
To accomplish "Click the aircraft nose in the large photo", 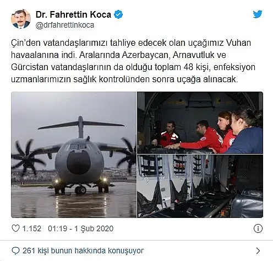I will [x=79, y=162].
